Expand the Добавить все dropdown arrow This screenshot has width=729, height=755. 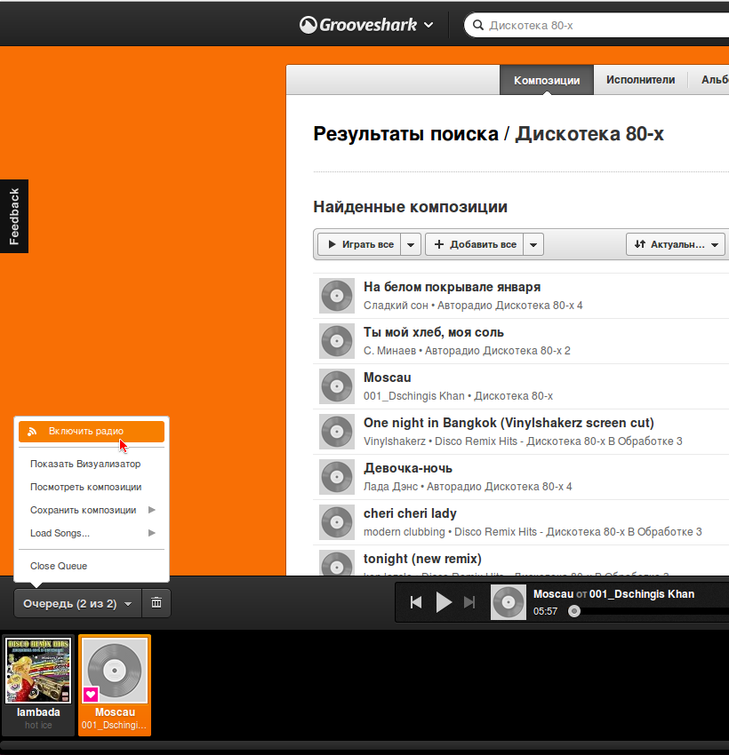pos(534,244)
